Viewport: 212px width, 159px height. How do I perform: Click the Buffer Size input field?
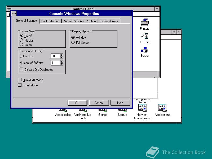coord(55,56)
